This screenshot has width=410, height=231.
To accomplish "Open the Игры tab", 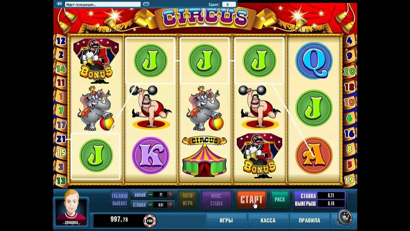I will click(x=226, y=220).
